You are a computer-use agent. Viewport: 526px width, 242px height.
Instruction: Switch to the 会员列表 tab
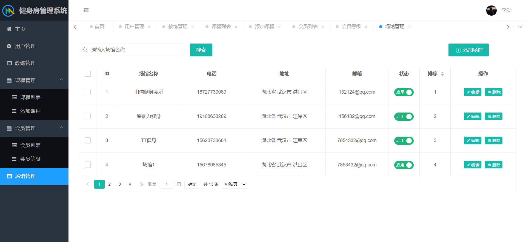point(308,27)
